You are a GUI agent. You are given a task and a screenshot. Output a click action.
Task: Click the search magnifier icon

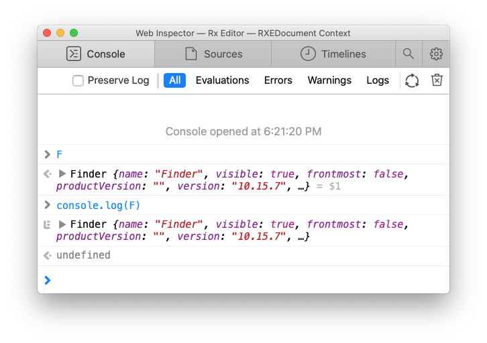tap(409, 54)
